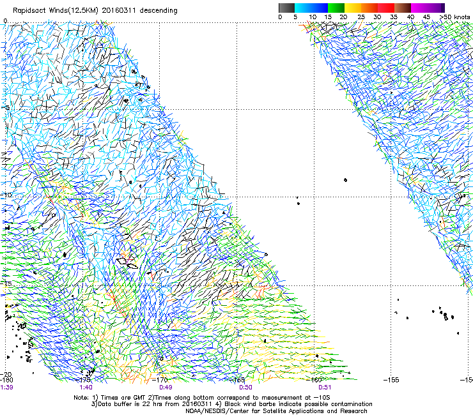Select the green 15-20 knots color bar segment
Viewport: 473px width, 415px height.
click(336, 8)
